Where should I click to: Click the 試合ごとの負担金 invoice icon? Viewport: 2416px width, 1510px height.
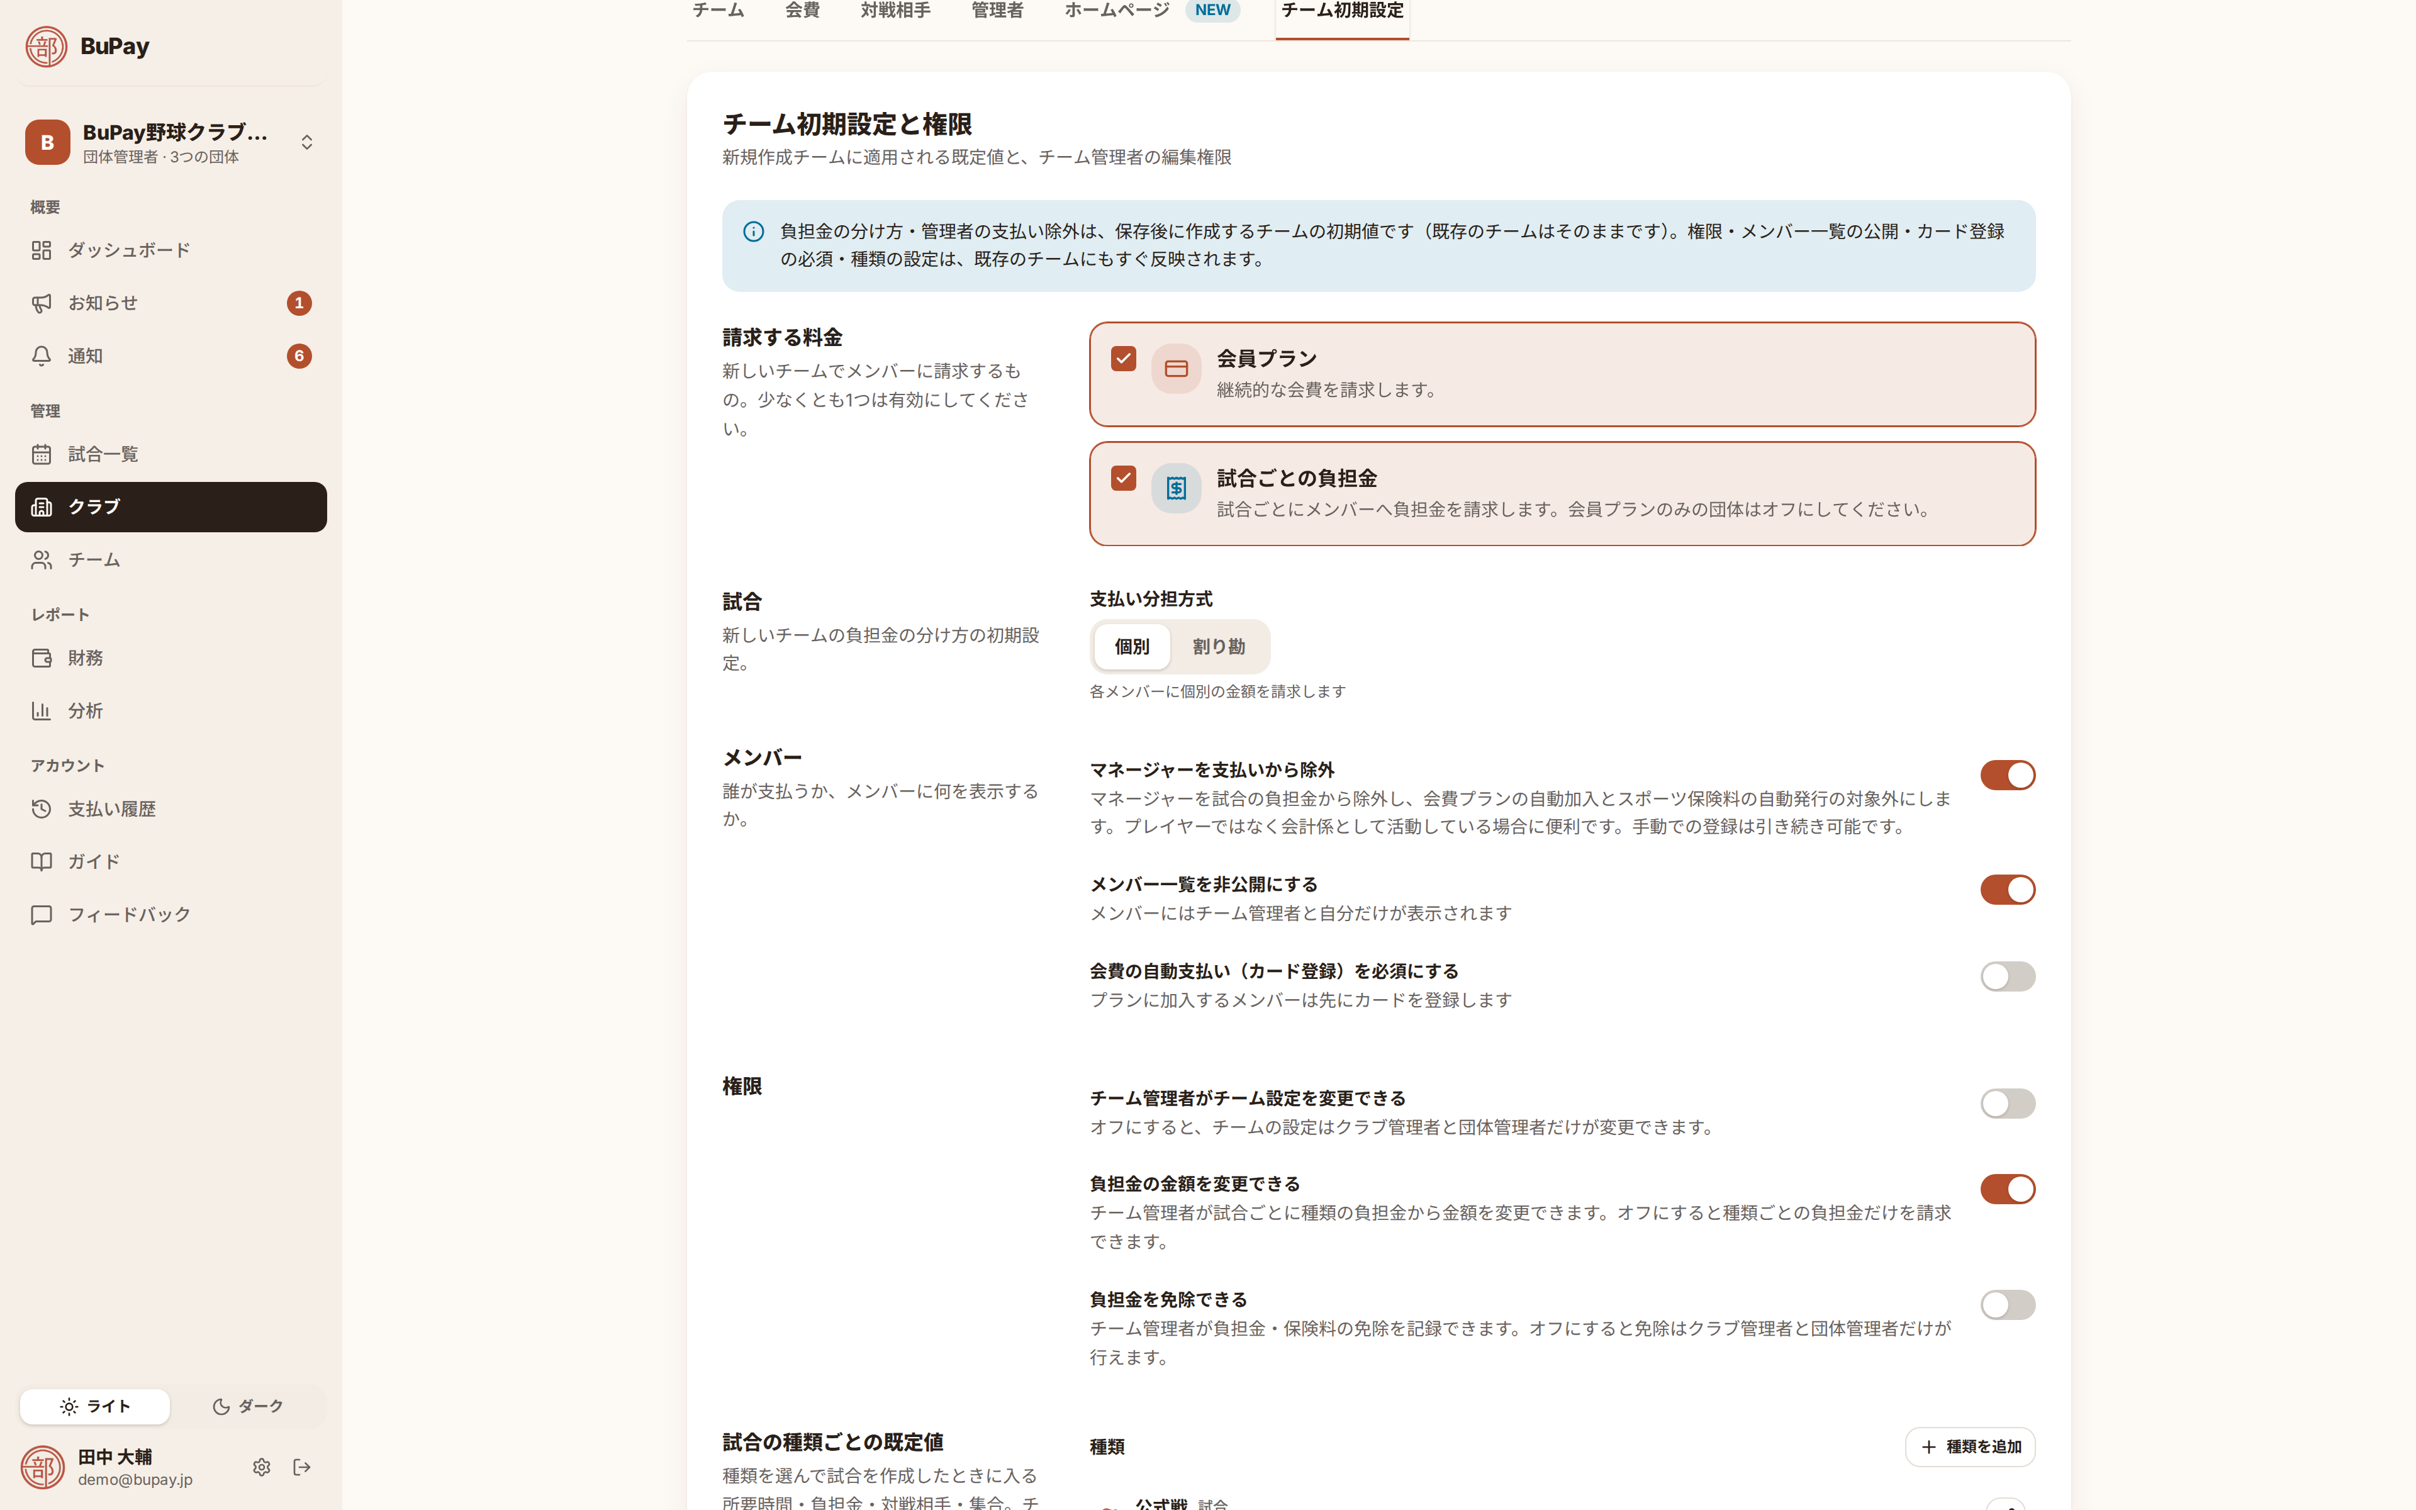pos(1176,488)
